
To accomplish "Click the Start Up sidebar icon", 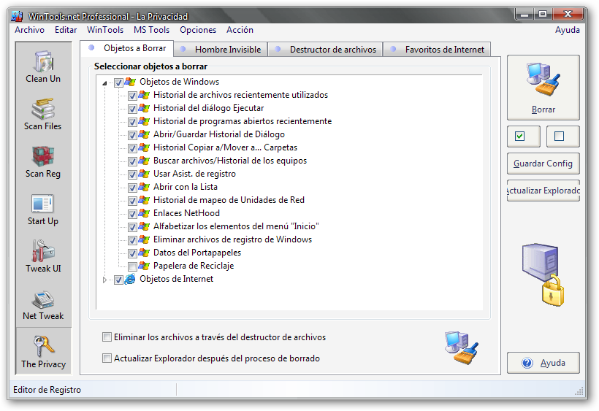I will tap(43, 209).
